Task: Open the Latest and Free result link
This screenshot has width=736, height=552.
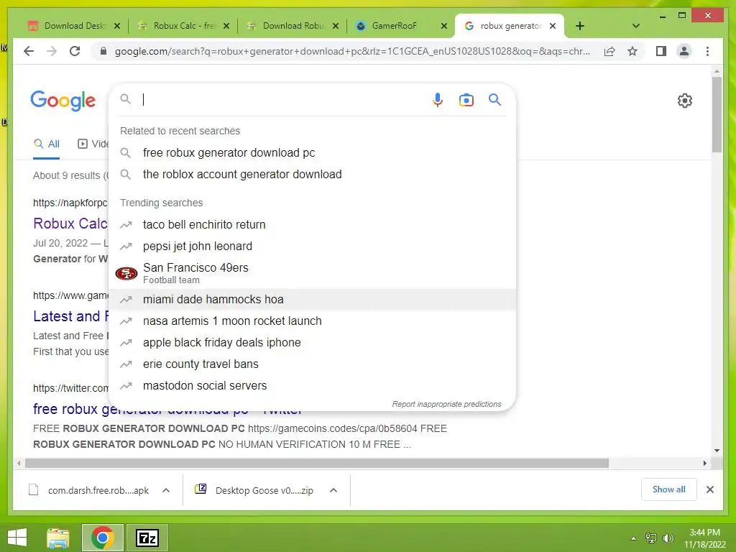Action: tap(70, 316)
